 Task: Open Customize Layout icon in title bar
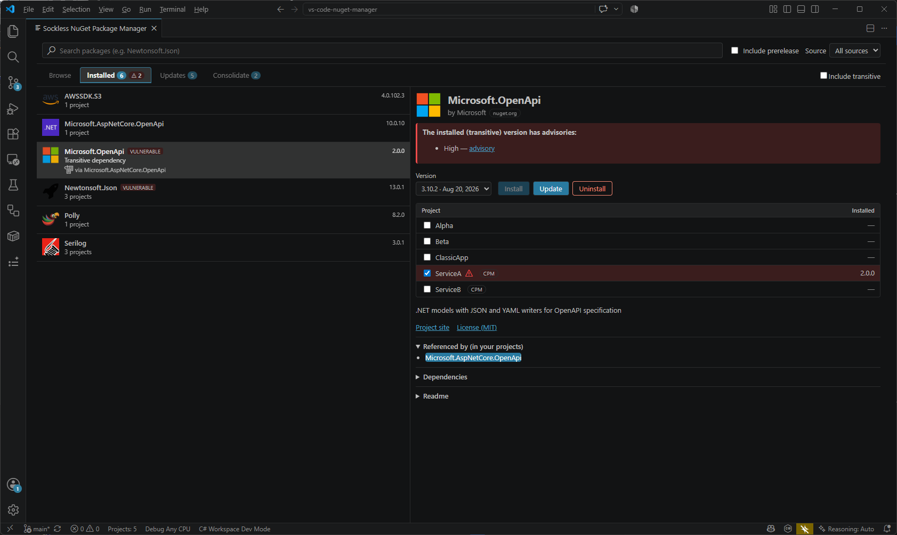point(773,9)
